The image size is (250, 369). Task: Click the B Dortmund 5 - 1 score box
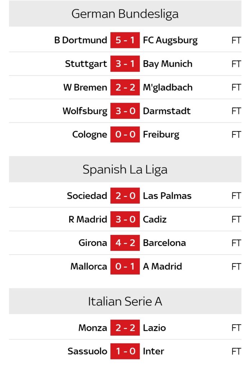click(x=125, y=40)
